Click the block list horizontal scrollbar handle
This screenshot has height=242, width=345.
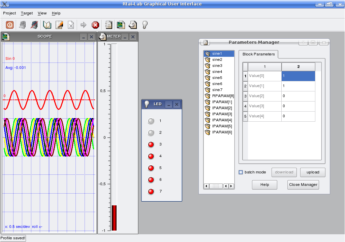pyautogui.click(x=216, y=186)
